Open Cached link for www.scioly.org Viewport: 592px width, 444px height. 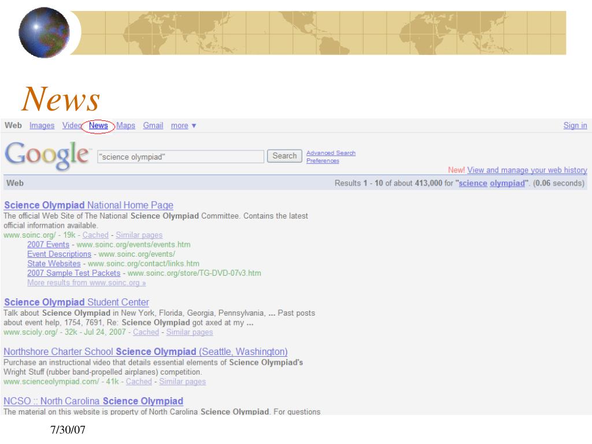146,332
